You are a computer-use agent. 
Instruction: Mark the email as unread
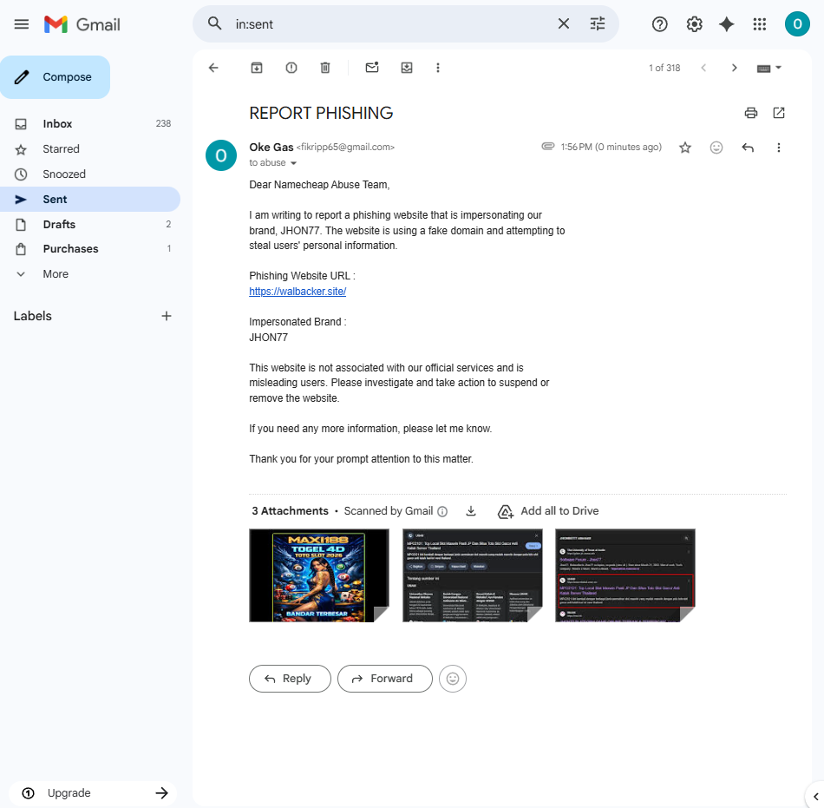pyautogui.click(x=372, y=68)
